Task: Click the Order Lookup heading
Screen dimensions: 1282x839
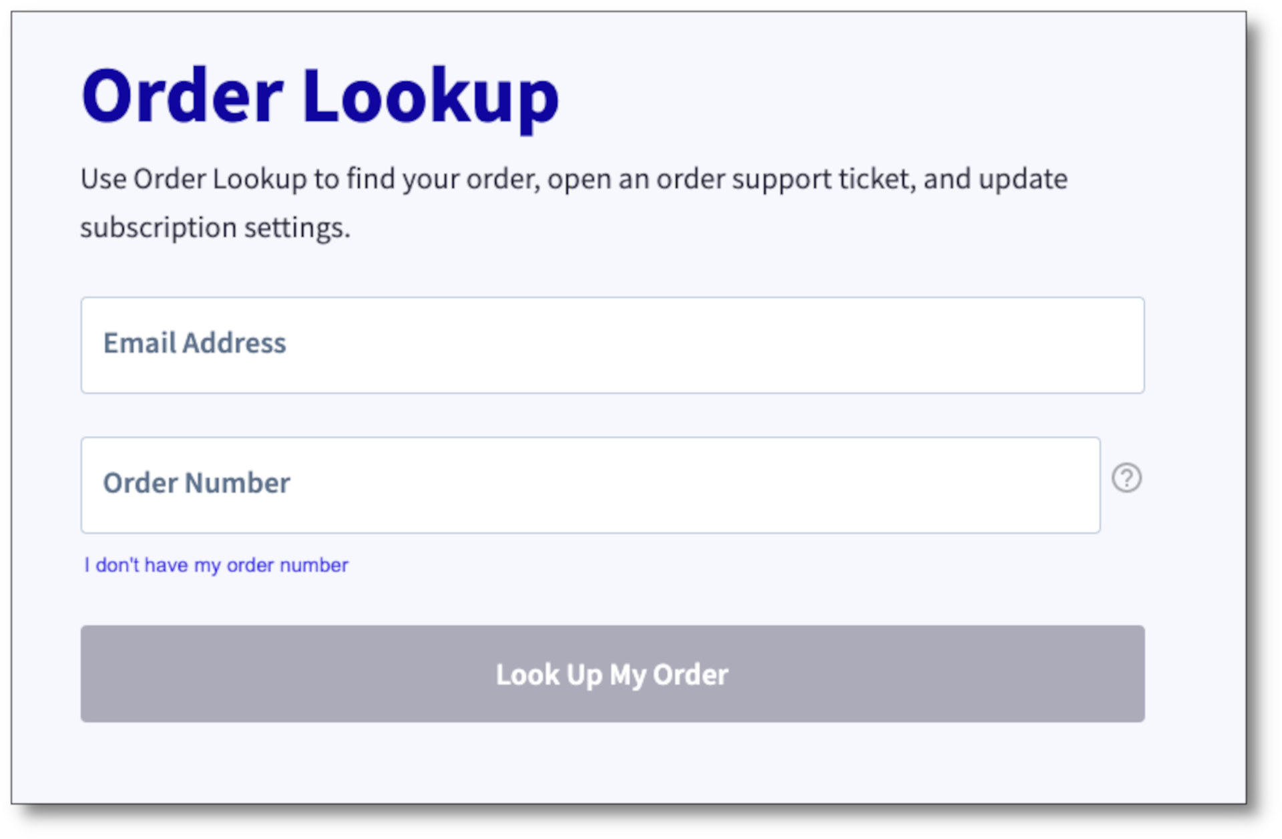Action: click(x=320, y=97)
